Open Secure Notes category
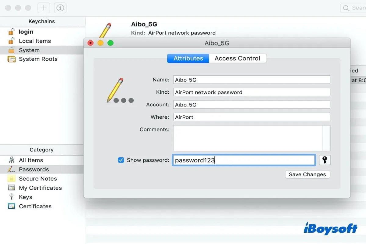This screenshot has height=244, width=366. tap(38, 178)
